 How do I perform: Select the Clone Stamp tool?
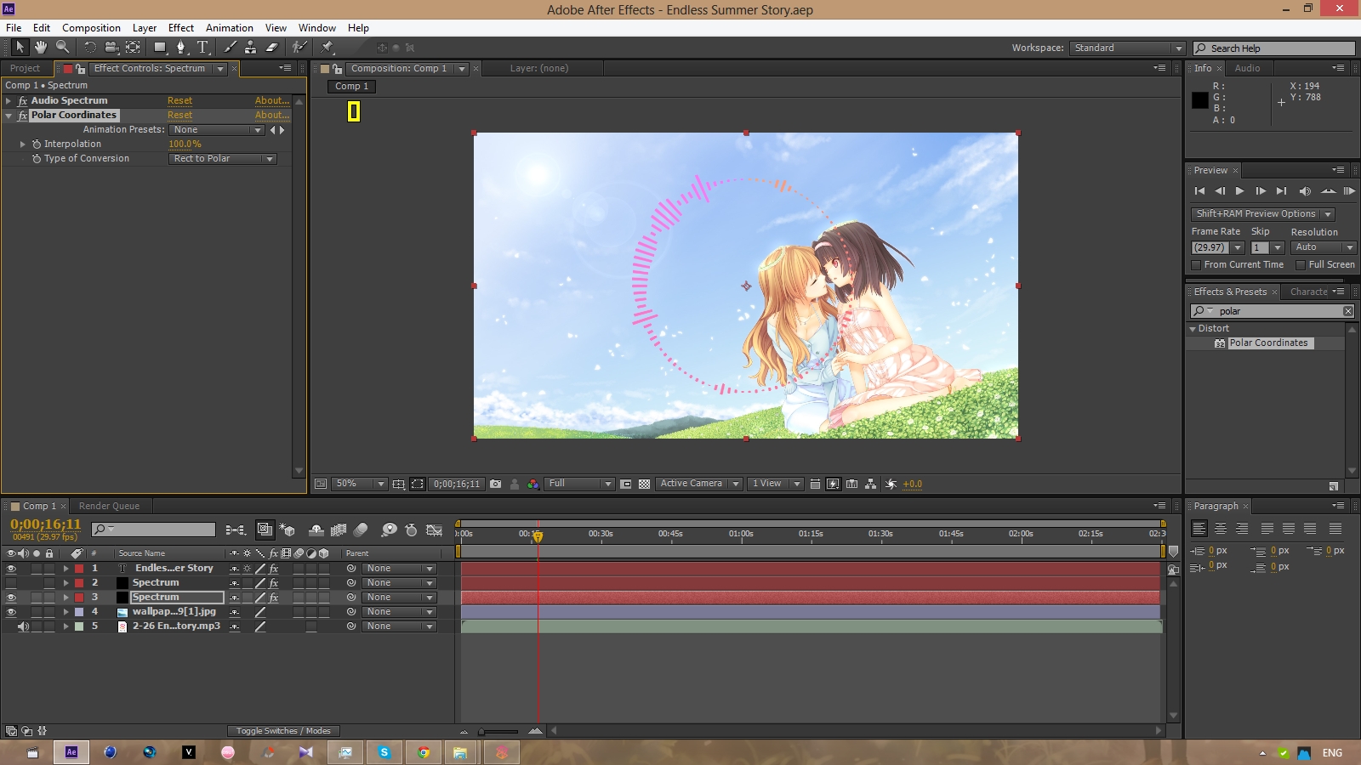pos(250,48)
